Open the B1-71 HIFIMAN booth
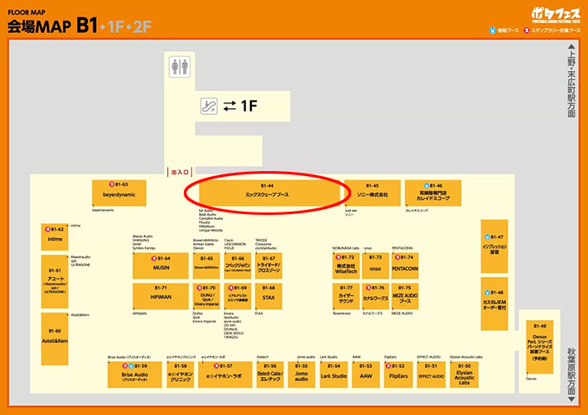This screenshot has height=415, width=588. point(161,296)
